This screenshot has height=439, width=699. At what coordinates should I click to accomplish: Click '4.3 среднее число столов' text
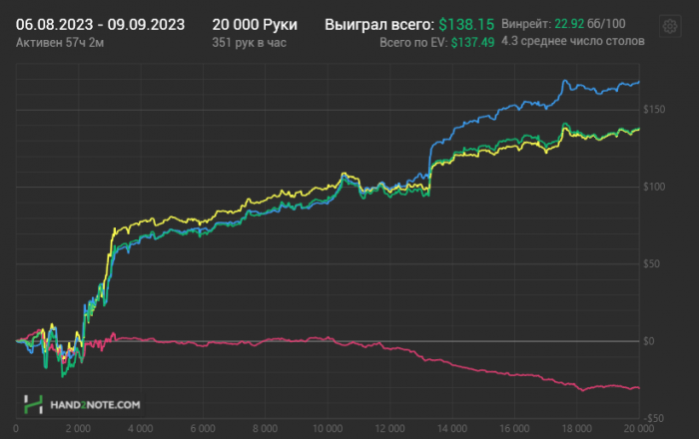pos(573,42)
